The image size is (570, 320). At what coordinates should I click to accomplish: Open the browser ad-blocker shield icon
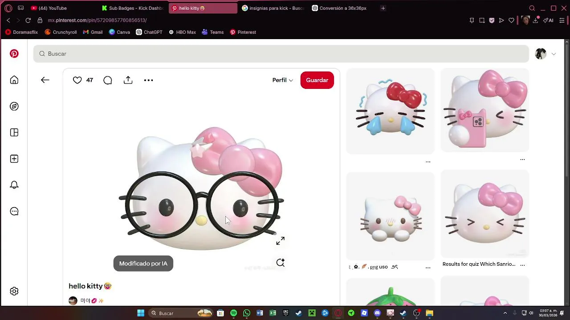492,20
